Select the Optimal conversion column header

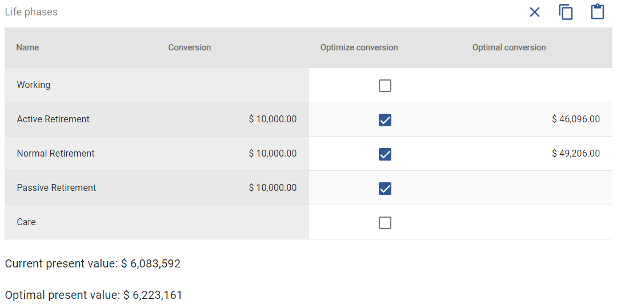coord(509,47)
